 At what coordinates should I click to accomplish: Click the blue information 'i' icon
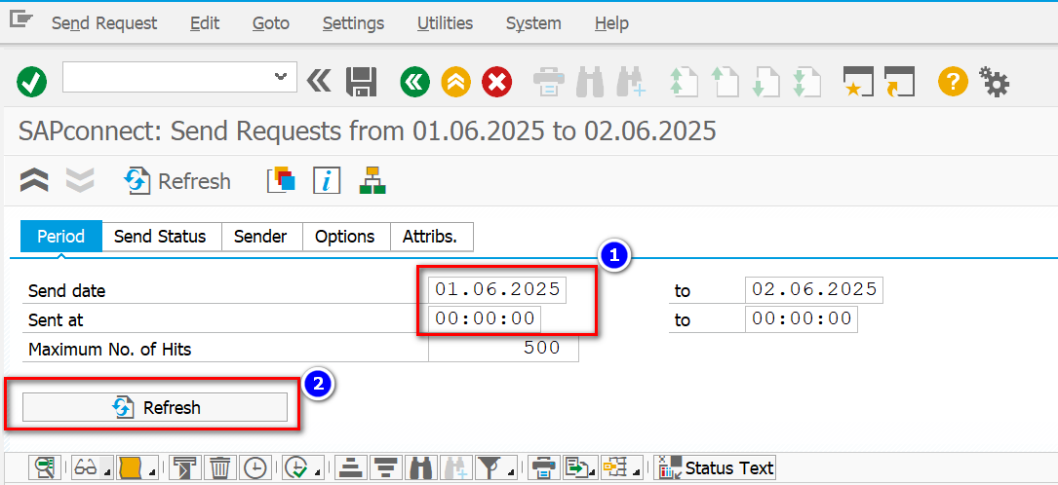(327, 180)
